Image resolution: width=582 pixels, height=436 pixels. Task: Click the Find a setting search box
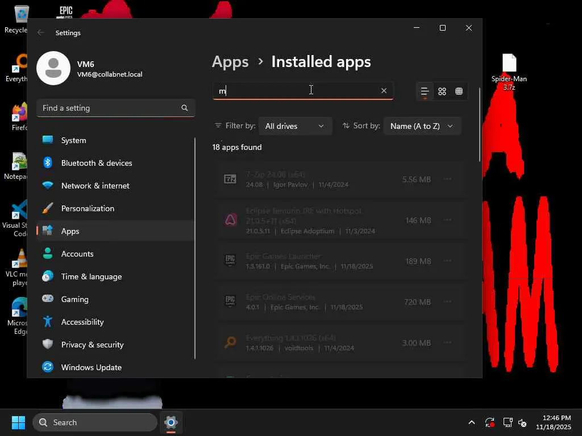pos(116,108)
